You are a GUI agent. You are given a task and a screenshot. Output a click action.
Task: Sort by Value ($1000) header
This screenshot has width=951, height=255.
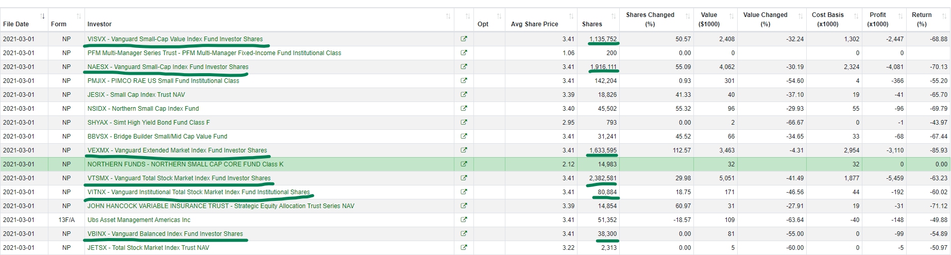point(715,20)
